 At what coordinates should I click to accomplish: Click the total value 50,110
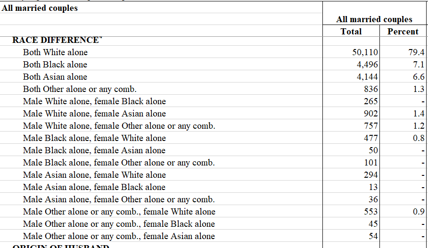pos(365,52)
